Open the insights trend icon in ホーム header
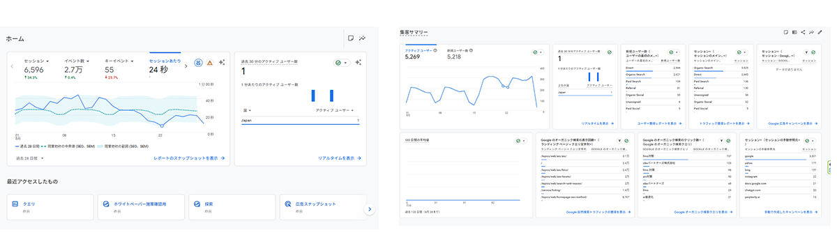The width and height of the screenshot is (837, 251). 363,38
